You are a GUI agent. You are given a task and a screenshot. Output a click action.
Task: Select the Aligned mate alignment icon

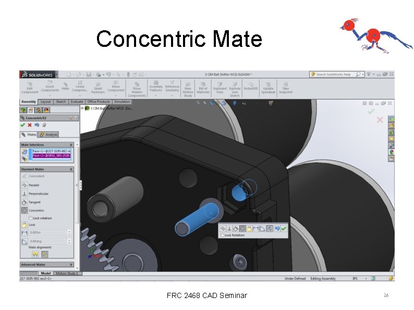point(35,254)
